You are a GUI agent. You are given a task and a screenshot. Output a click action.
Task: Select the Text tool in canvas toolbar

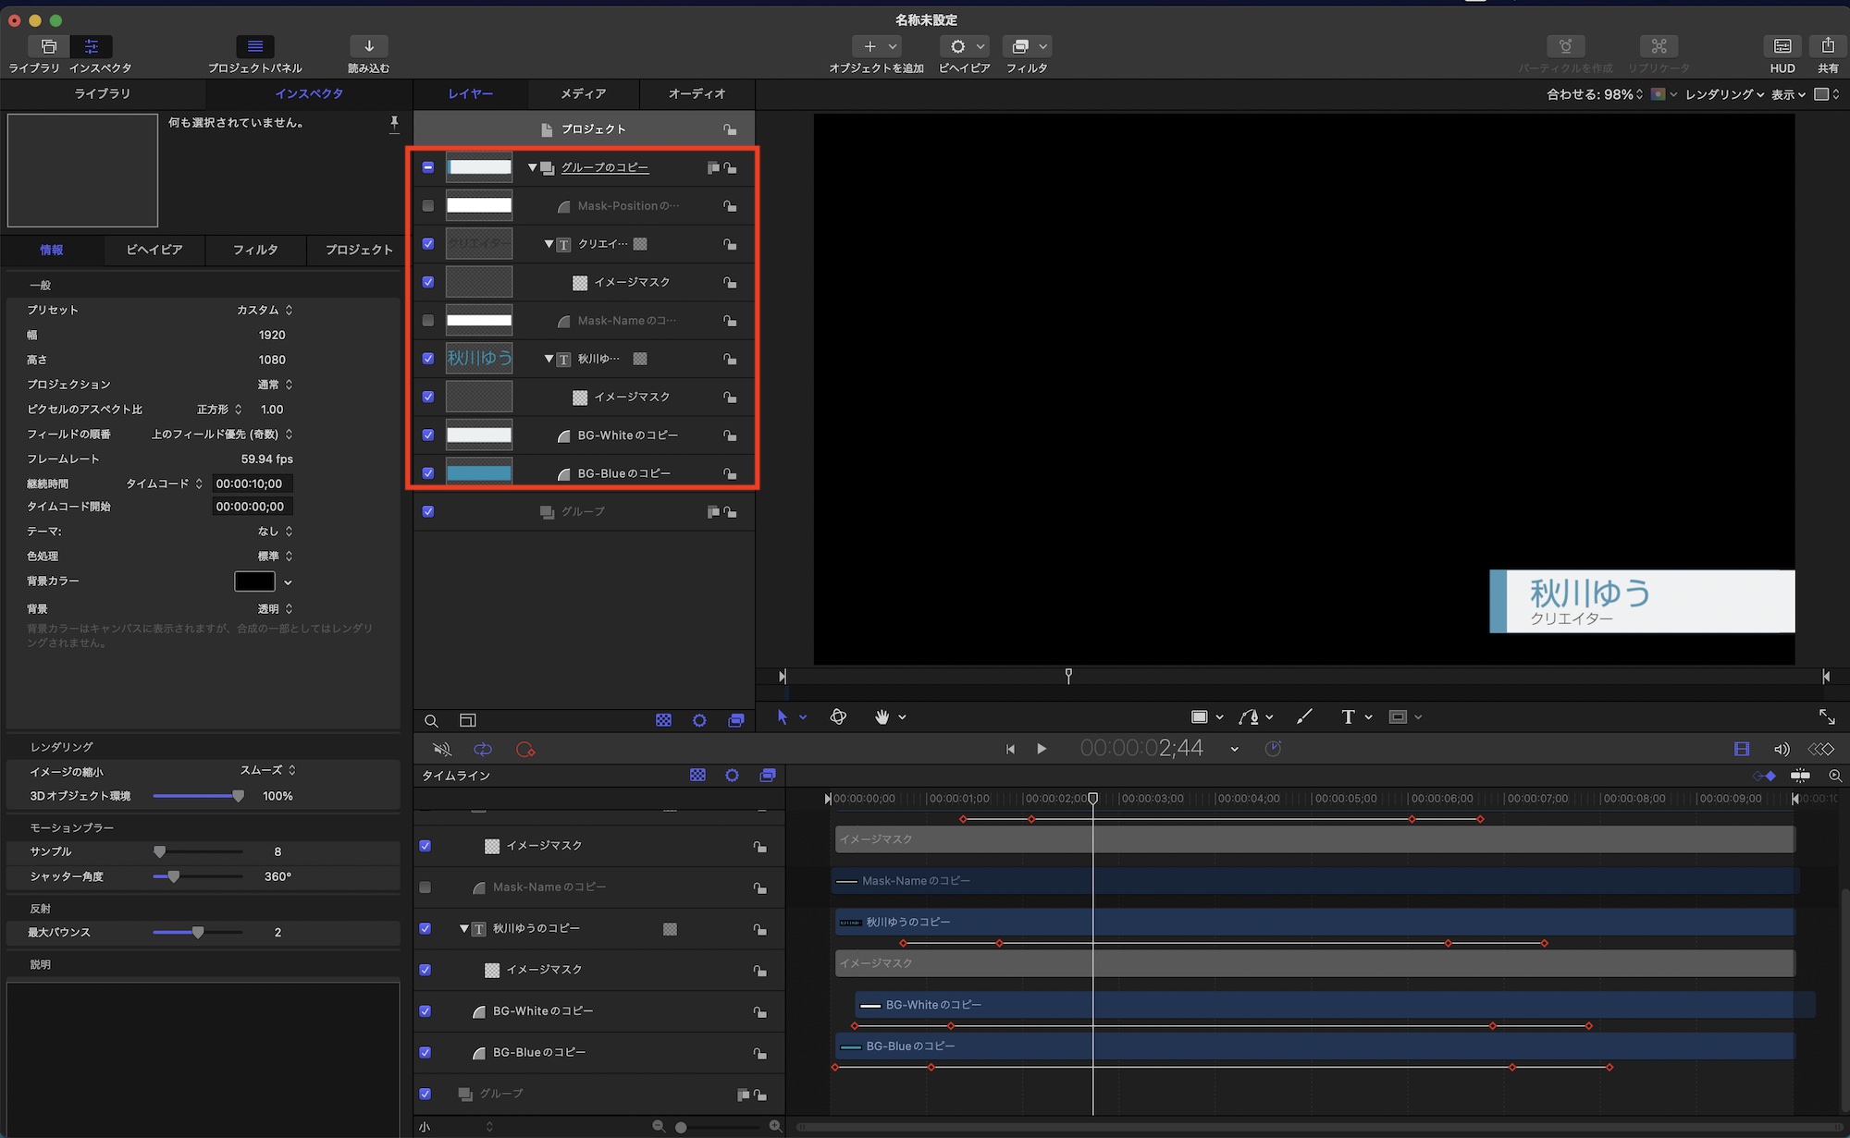point(1348,716)
